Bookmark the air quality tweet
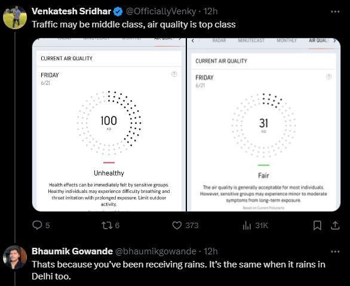350x286 pixels. coord(317,225)
